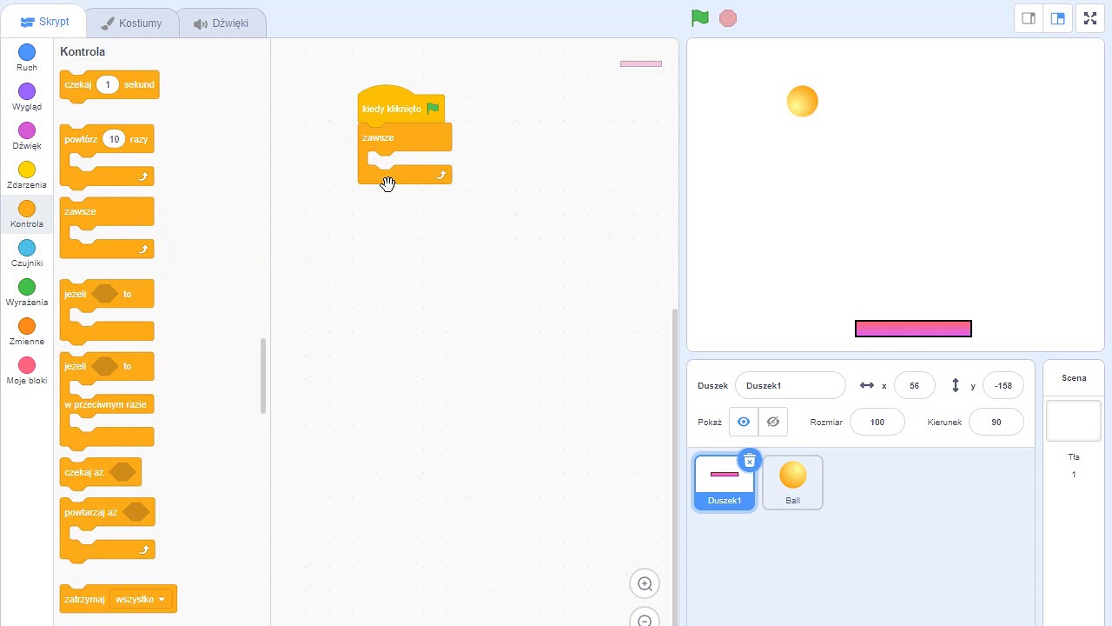Select the Ruch block category
Viewport: 1112px width, 626px height.
[27, 58]
